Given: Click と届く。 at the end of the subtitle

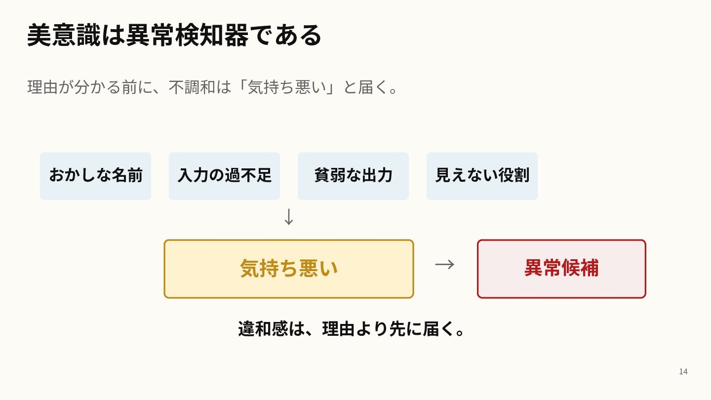Looking at the screenshot, I should [x=371, y=87].
